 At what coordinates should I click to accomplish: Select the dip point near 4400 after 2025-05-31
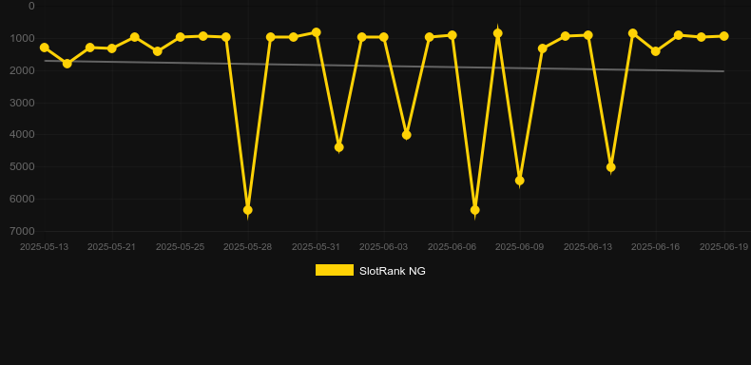[x=339, y=147]
